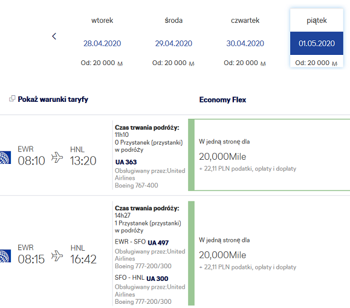The image size is (350, 308).
Task: Choose the 20,000 Mile fare for UA 363
Action: (x=272, y=155)
